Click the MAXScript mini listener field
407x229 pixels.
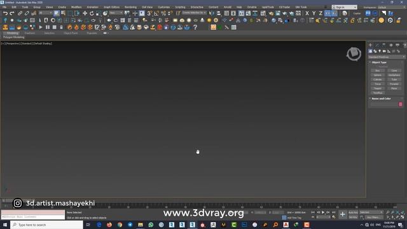[32, 216]
